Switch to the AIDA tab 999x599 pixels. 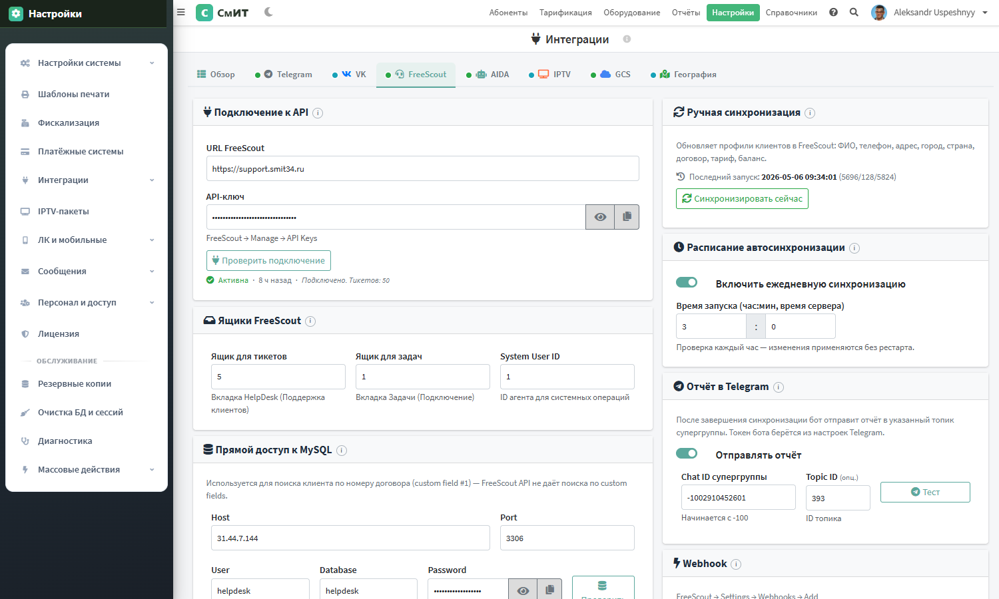click(x=488, y=75)
